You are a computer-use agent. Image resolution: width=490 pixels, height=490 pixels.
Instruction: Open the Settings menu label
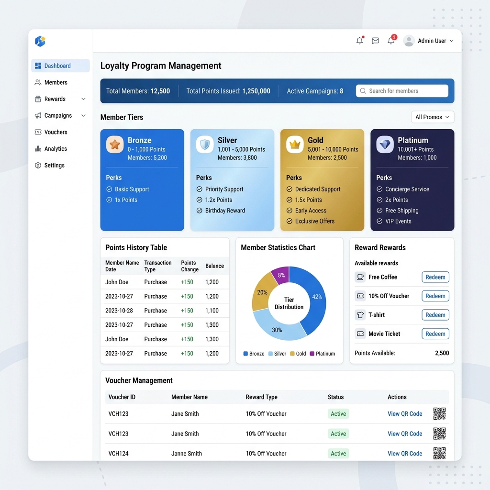(55, 165)
